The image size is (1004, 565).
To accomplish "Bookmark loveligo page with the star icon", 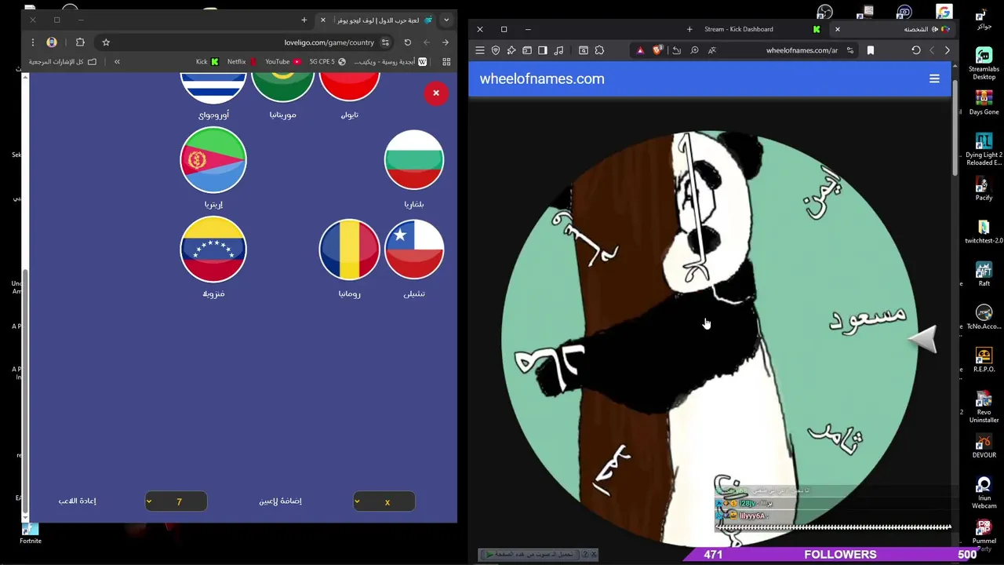I will click(106, 42).
